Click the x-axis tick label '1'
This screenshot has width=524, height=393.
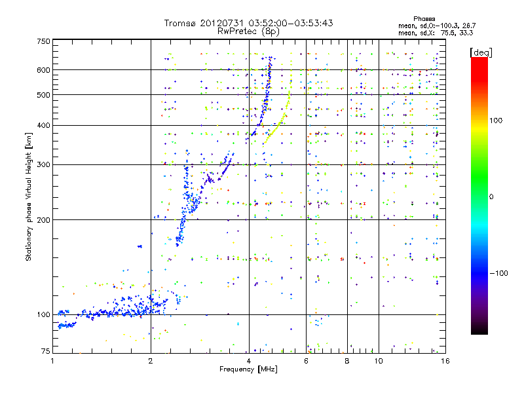[x=52, y=361]
